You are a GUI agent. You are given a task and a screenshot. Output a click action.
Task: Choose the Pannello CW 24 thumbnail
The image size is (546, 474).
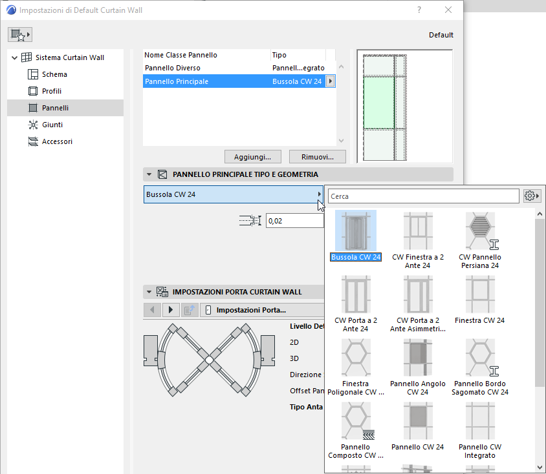pos(418,426)
